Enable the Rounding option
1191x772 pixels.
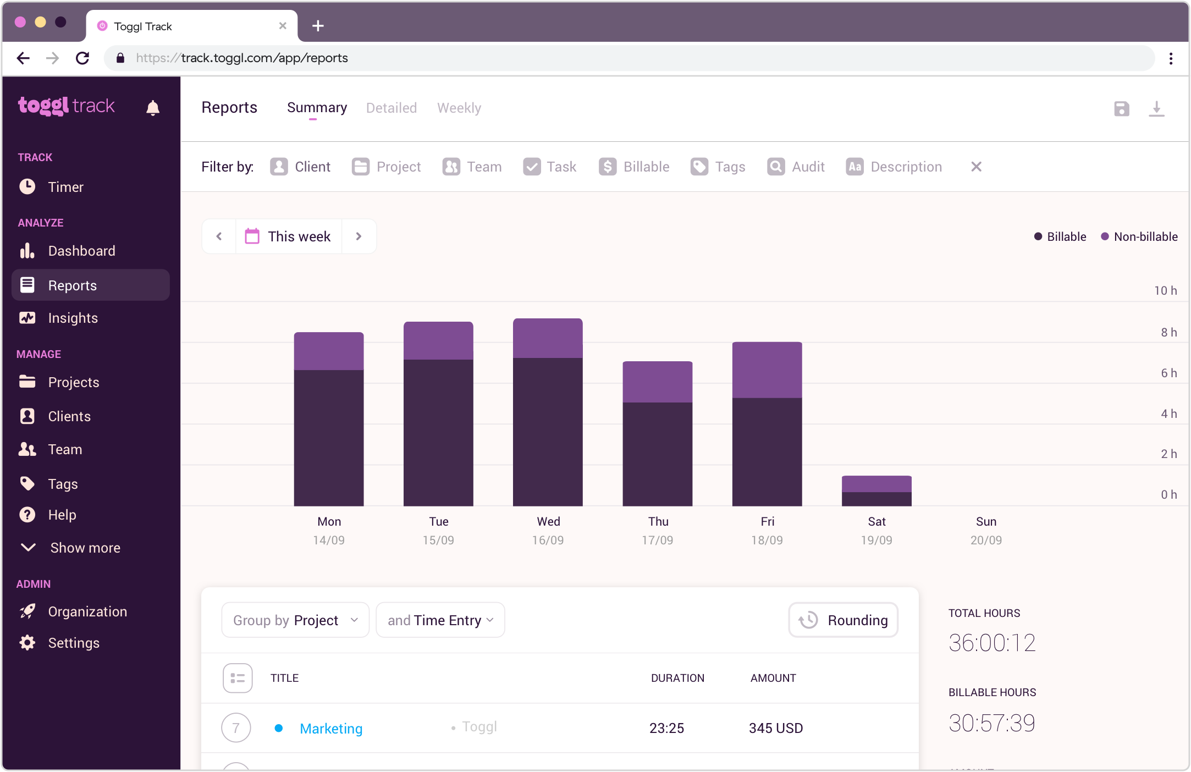(842, 620)
